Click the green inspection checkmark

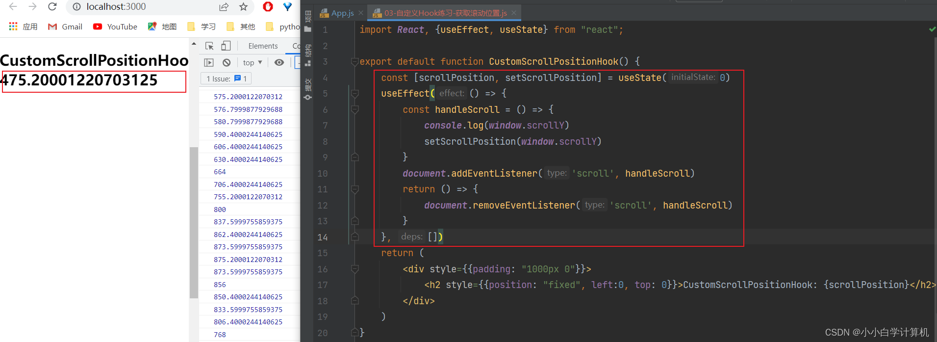point(932,29)
